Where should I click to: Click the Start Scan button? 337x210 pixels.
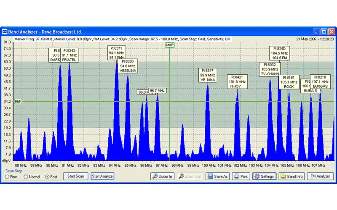click(76, 176)
